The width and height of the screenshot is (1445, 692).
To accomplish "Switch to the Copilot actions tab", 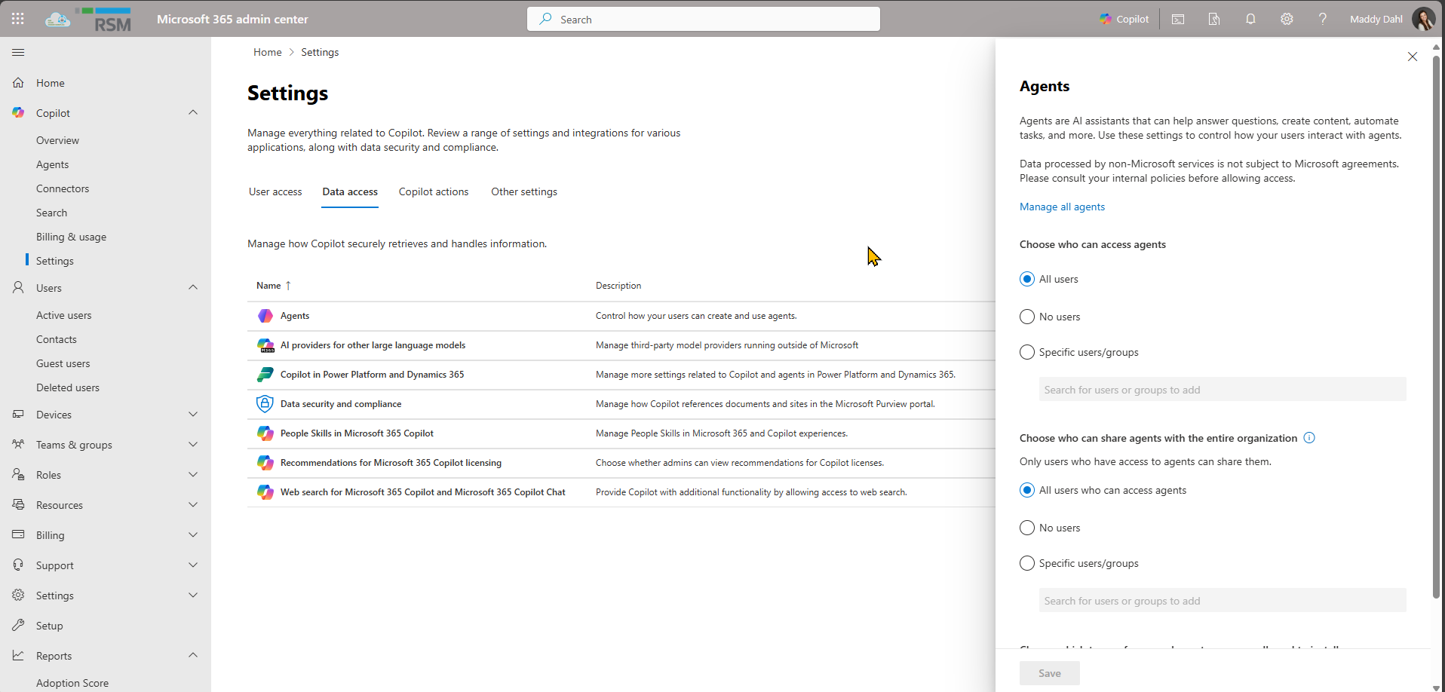I will coord(434,192).
